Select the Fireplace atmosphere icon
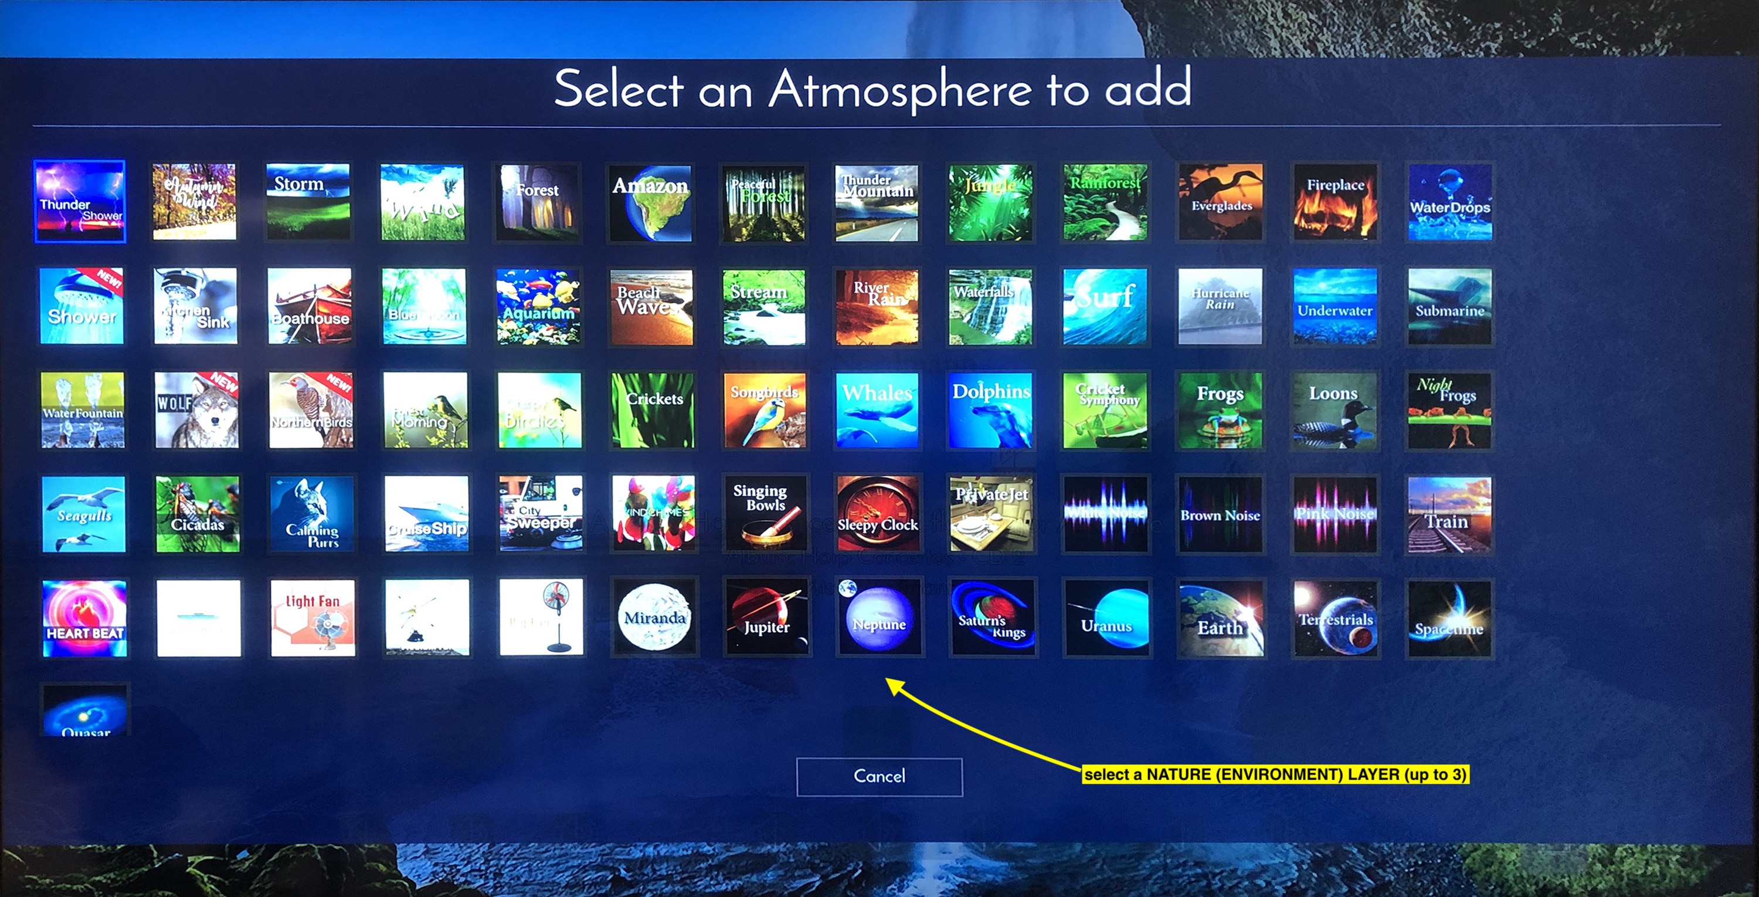Screen dimensions: 1759x897 (1334, 199)
